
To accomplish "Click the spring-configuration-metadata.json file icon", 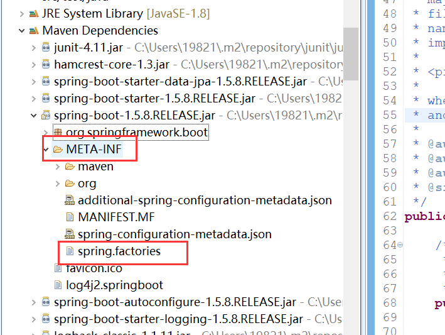I will [x=70, y=234].
